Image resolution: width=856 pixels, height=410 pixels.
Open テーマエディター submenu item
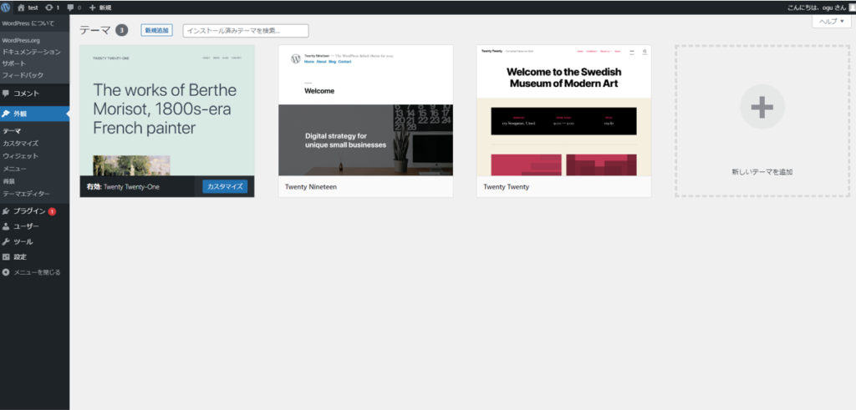pyautogui.click(x=26, y=194)
